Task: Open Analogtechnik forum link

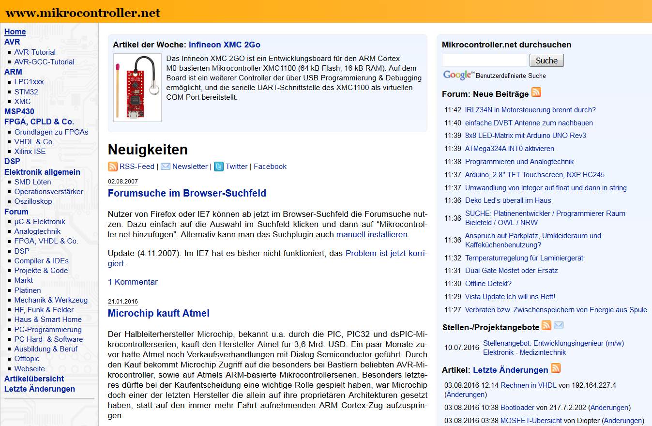Action: pyautogui.click(x=38, y=231)
